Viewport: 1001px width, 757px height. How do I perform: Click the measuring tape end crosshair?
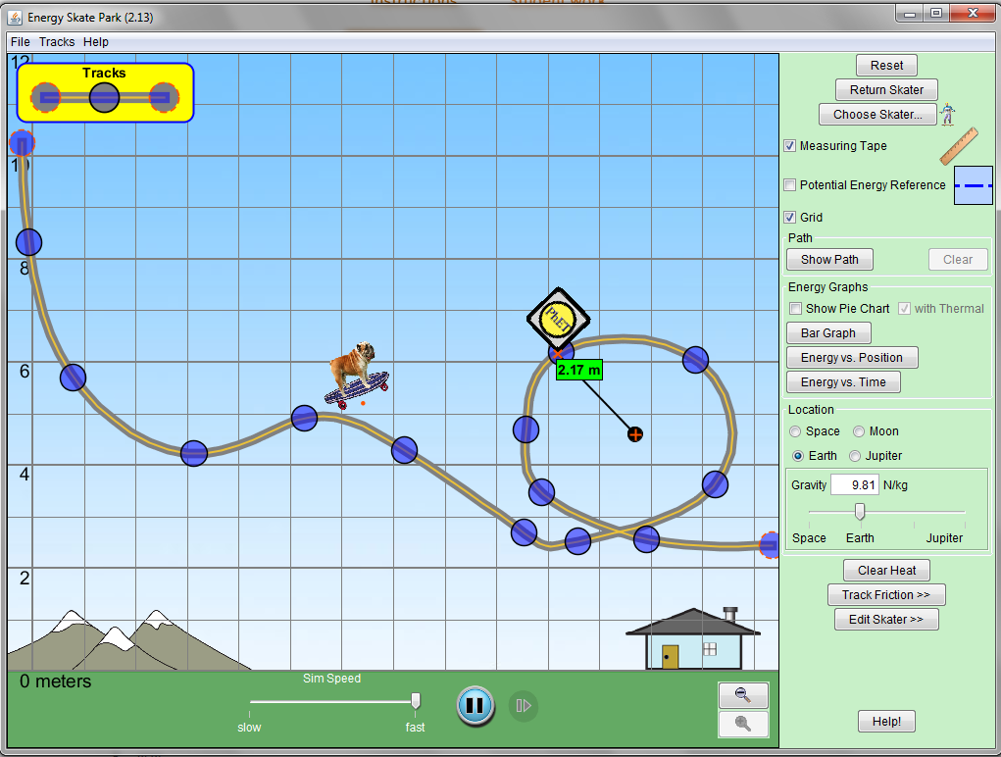[x=634, y=433]
